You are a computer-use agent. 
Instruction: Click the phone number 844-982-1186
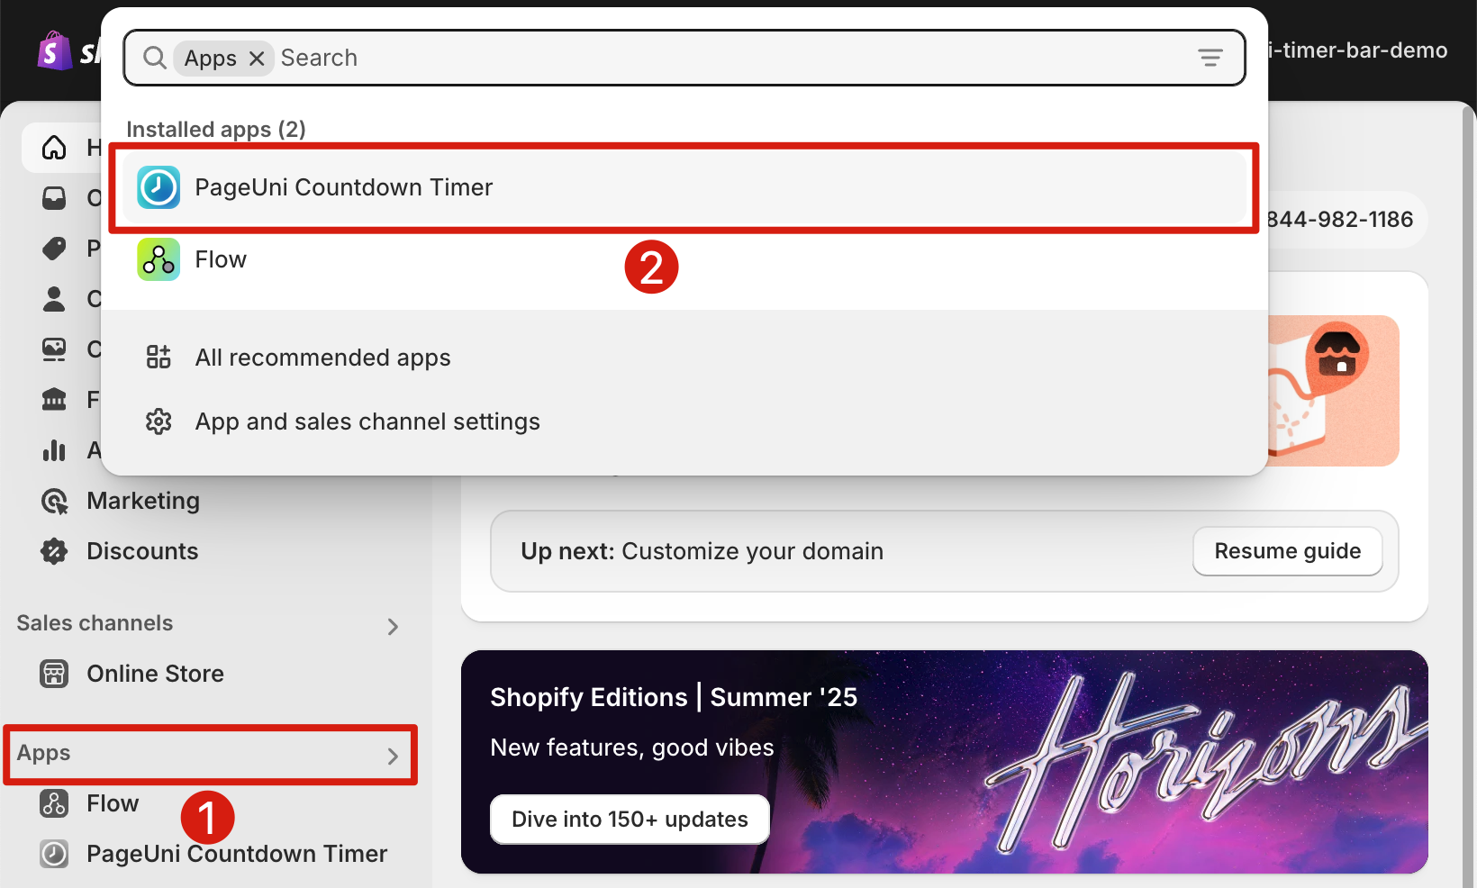(x=1339, y=220)
